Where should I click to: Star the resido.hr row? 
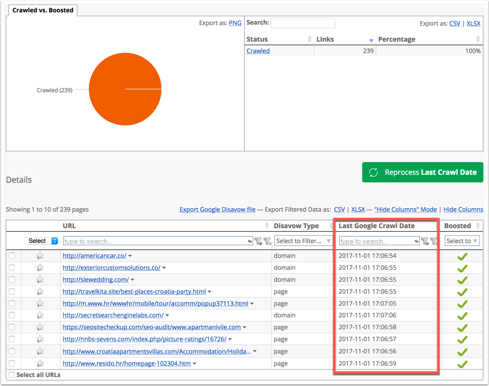[x=40, y=363]
